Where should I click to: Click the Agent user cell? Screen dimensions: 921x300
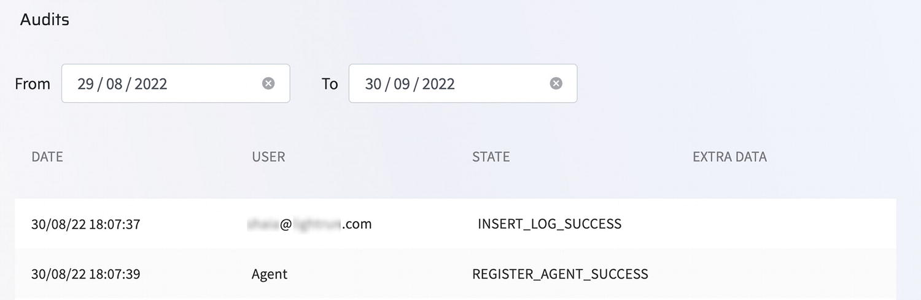270,274
